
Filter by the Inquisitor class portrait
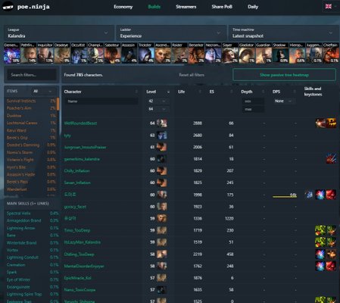point(45,53)
